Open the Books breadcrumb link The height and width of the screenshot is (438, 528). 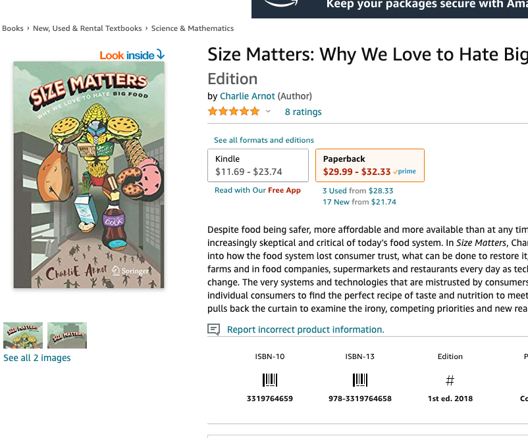[x=13, y=28]
